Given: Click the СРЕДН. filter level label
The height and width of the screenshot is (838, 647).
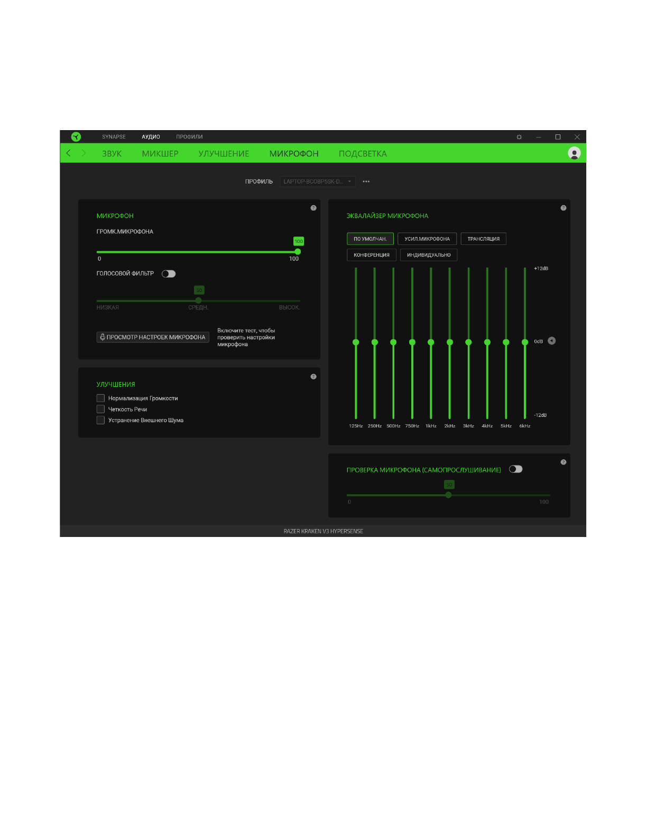Looking at the screenshot, I should click(199, 307).
